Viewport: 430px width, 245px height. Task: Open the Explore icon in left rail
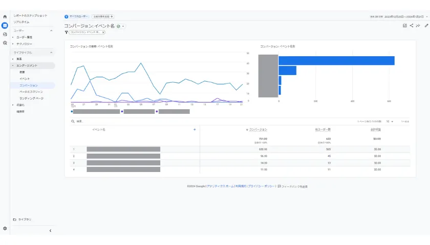5,34
